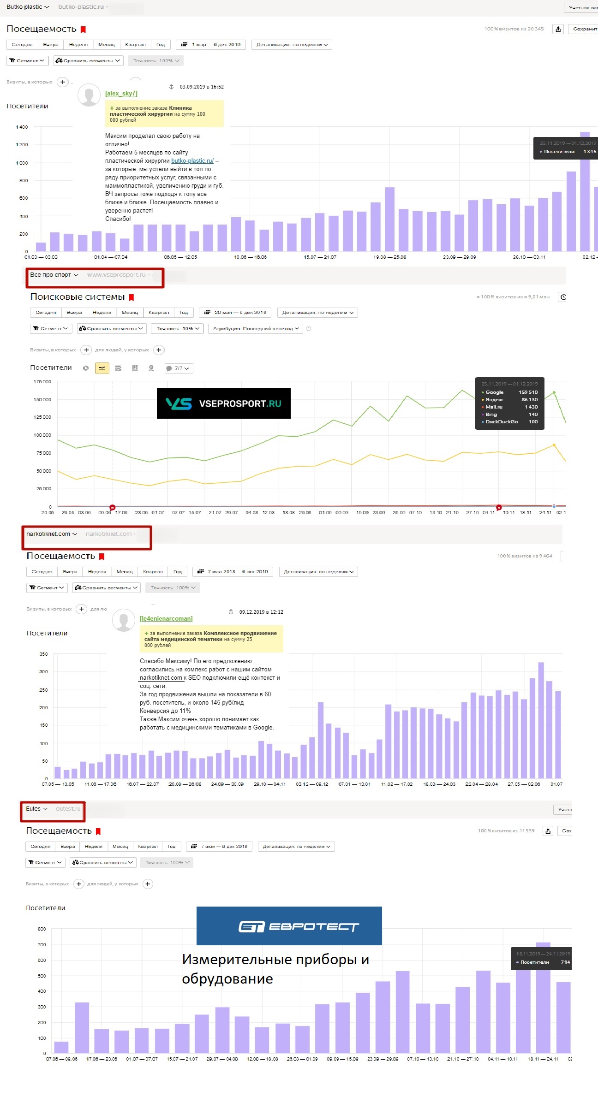
Task: Select Месяц period in Все про спорт report
Action: tap(130, 313)
